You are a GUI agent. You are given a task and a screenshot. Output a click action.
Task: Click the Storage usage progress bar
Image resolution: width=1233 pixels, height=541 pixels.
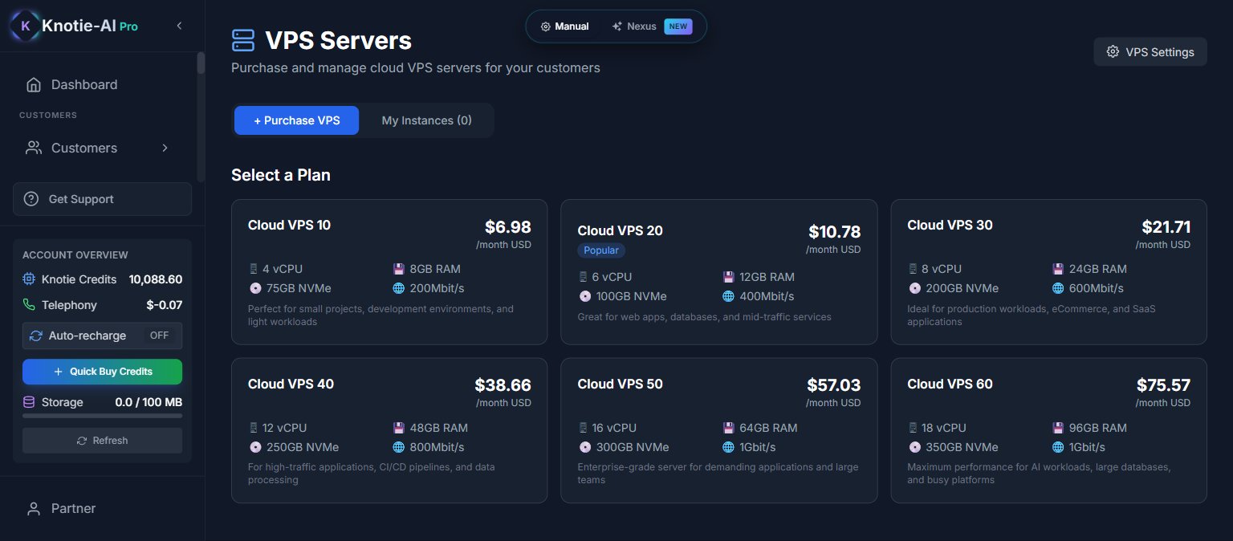[102, 416]
